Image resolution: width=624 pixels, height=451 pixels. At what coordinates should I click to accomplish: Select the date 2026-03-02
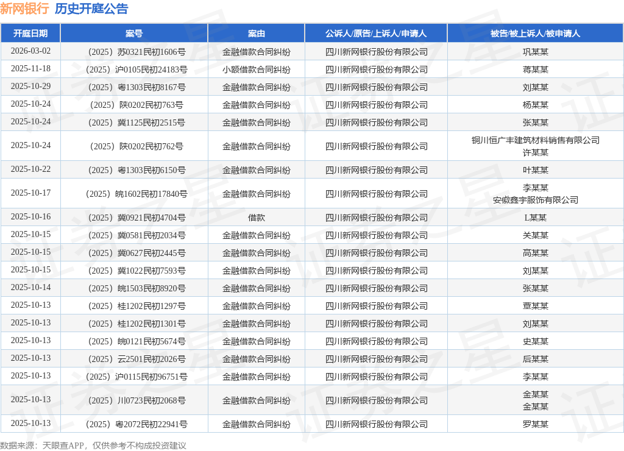click(30, 51)
